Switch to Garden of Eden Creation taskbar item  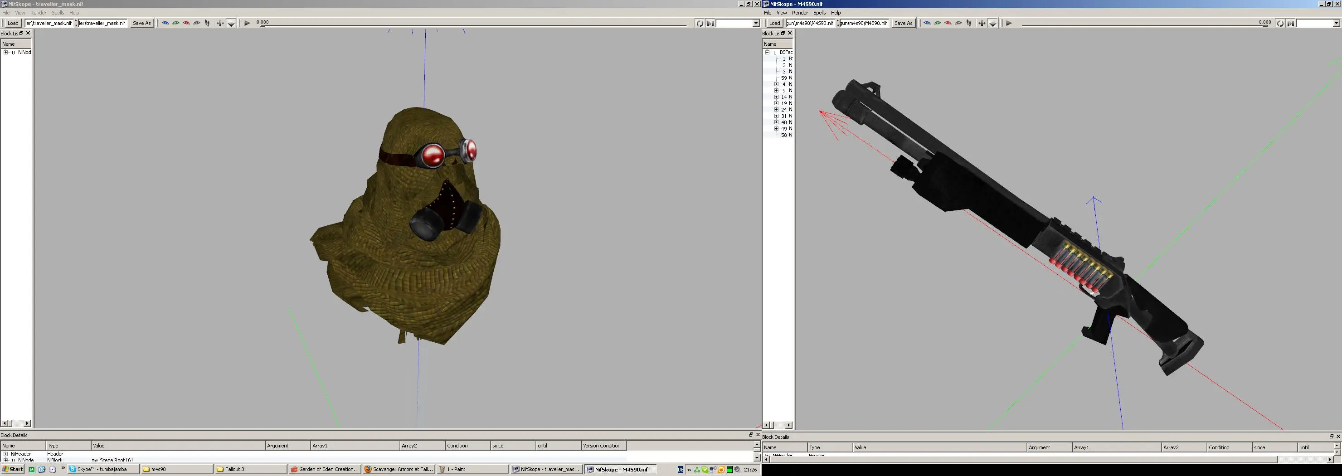325,469
